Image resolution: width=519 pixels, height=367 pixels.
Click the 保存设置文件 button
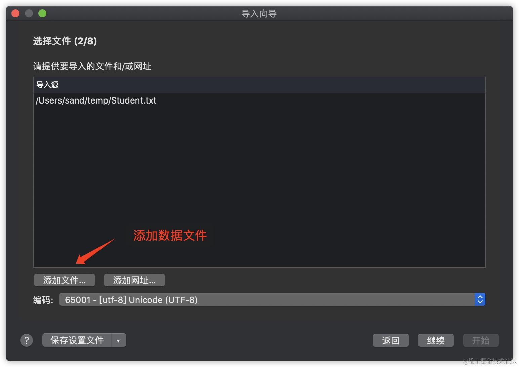pos(77,340)
